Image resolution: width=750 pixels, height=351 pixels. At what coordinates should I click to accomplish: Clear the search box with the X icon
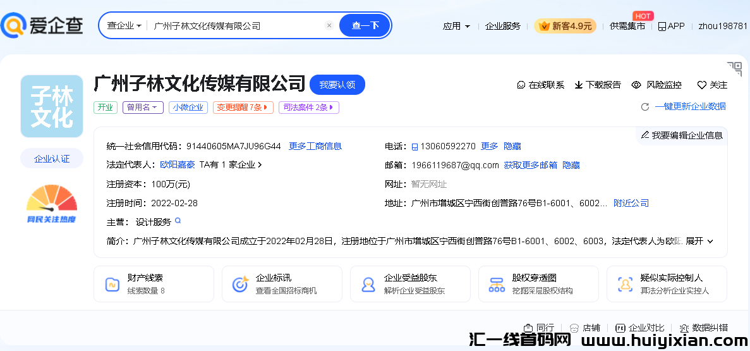tap(329, 25)
